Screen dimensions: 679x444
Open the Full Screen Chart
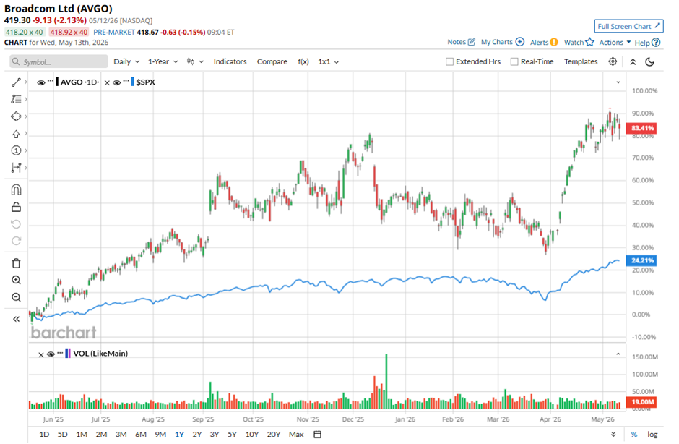(628, 26)
